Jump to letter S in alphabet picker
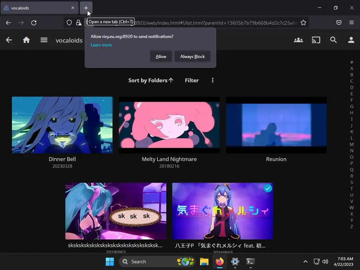The image size is (360, 270). (x=352, y=182)
